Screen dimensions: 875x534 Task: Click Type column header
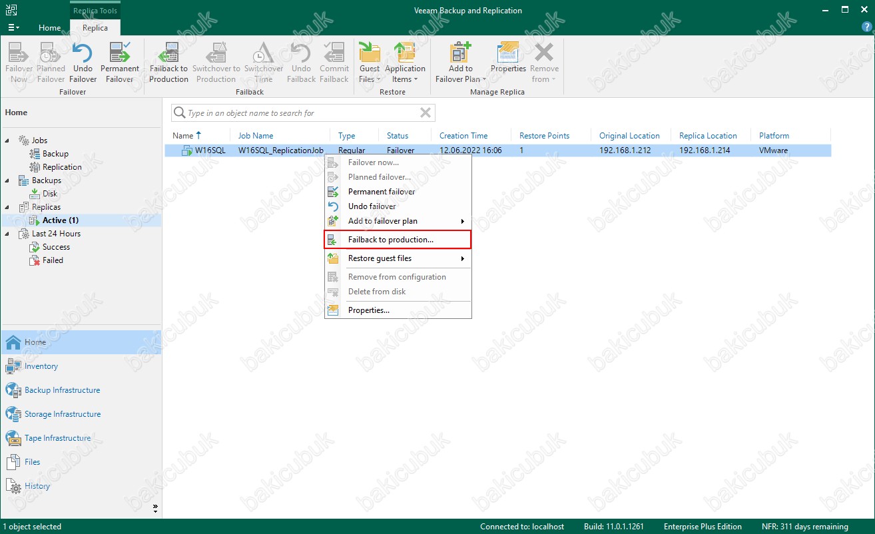(347, 136)
